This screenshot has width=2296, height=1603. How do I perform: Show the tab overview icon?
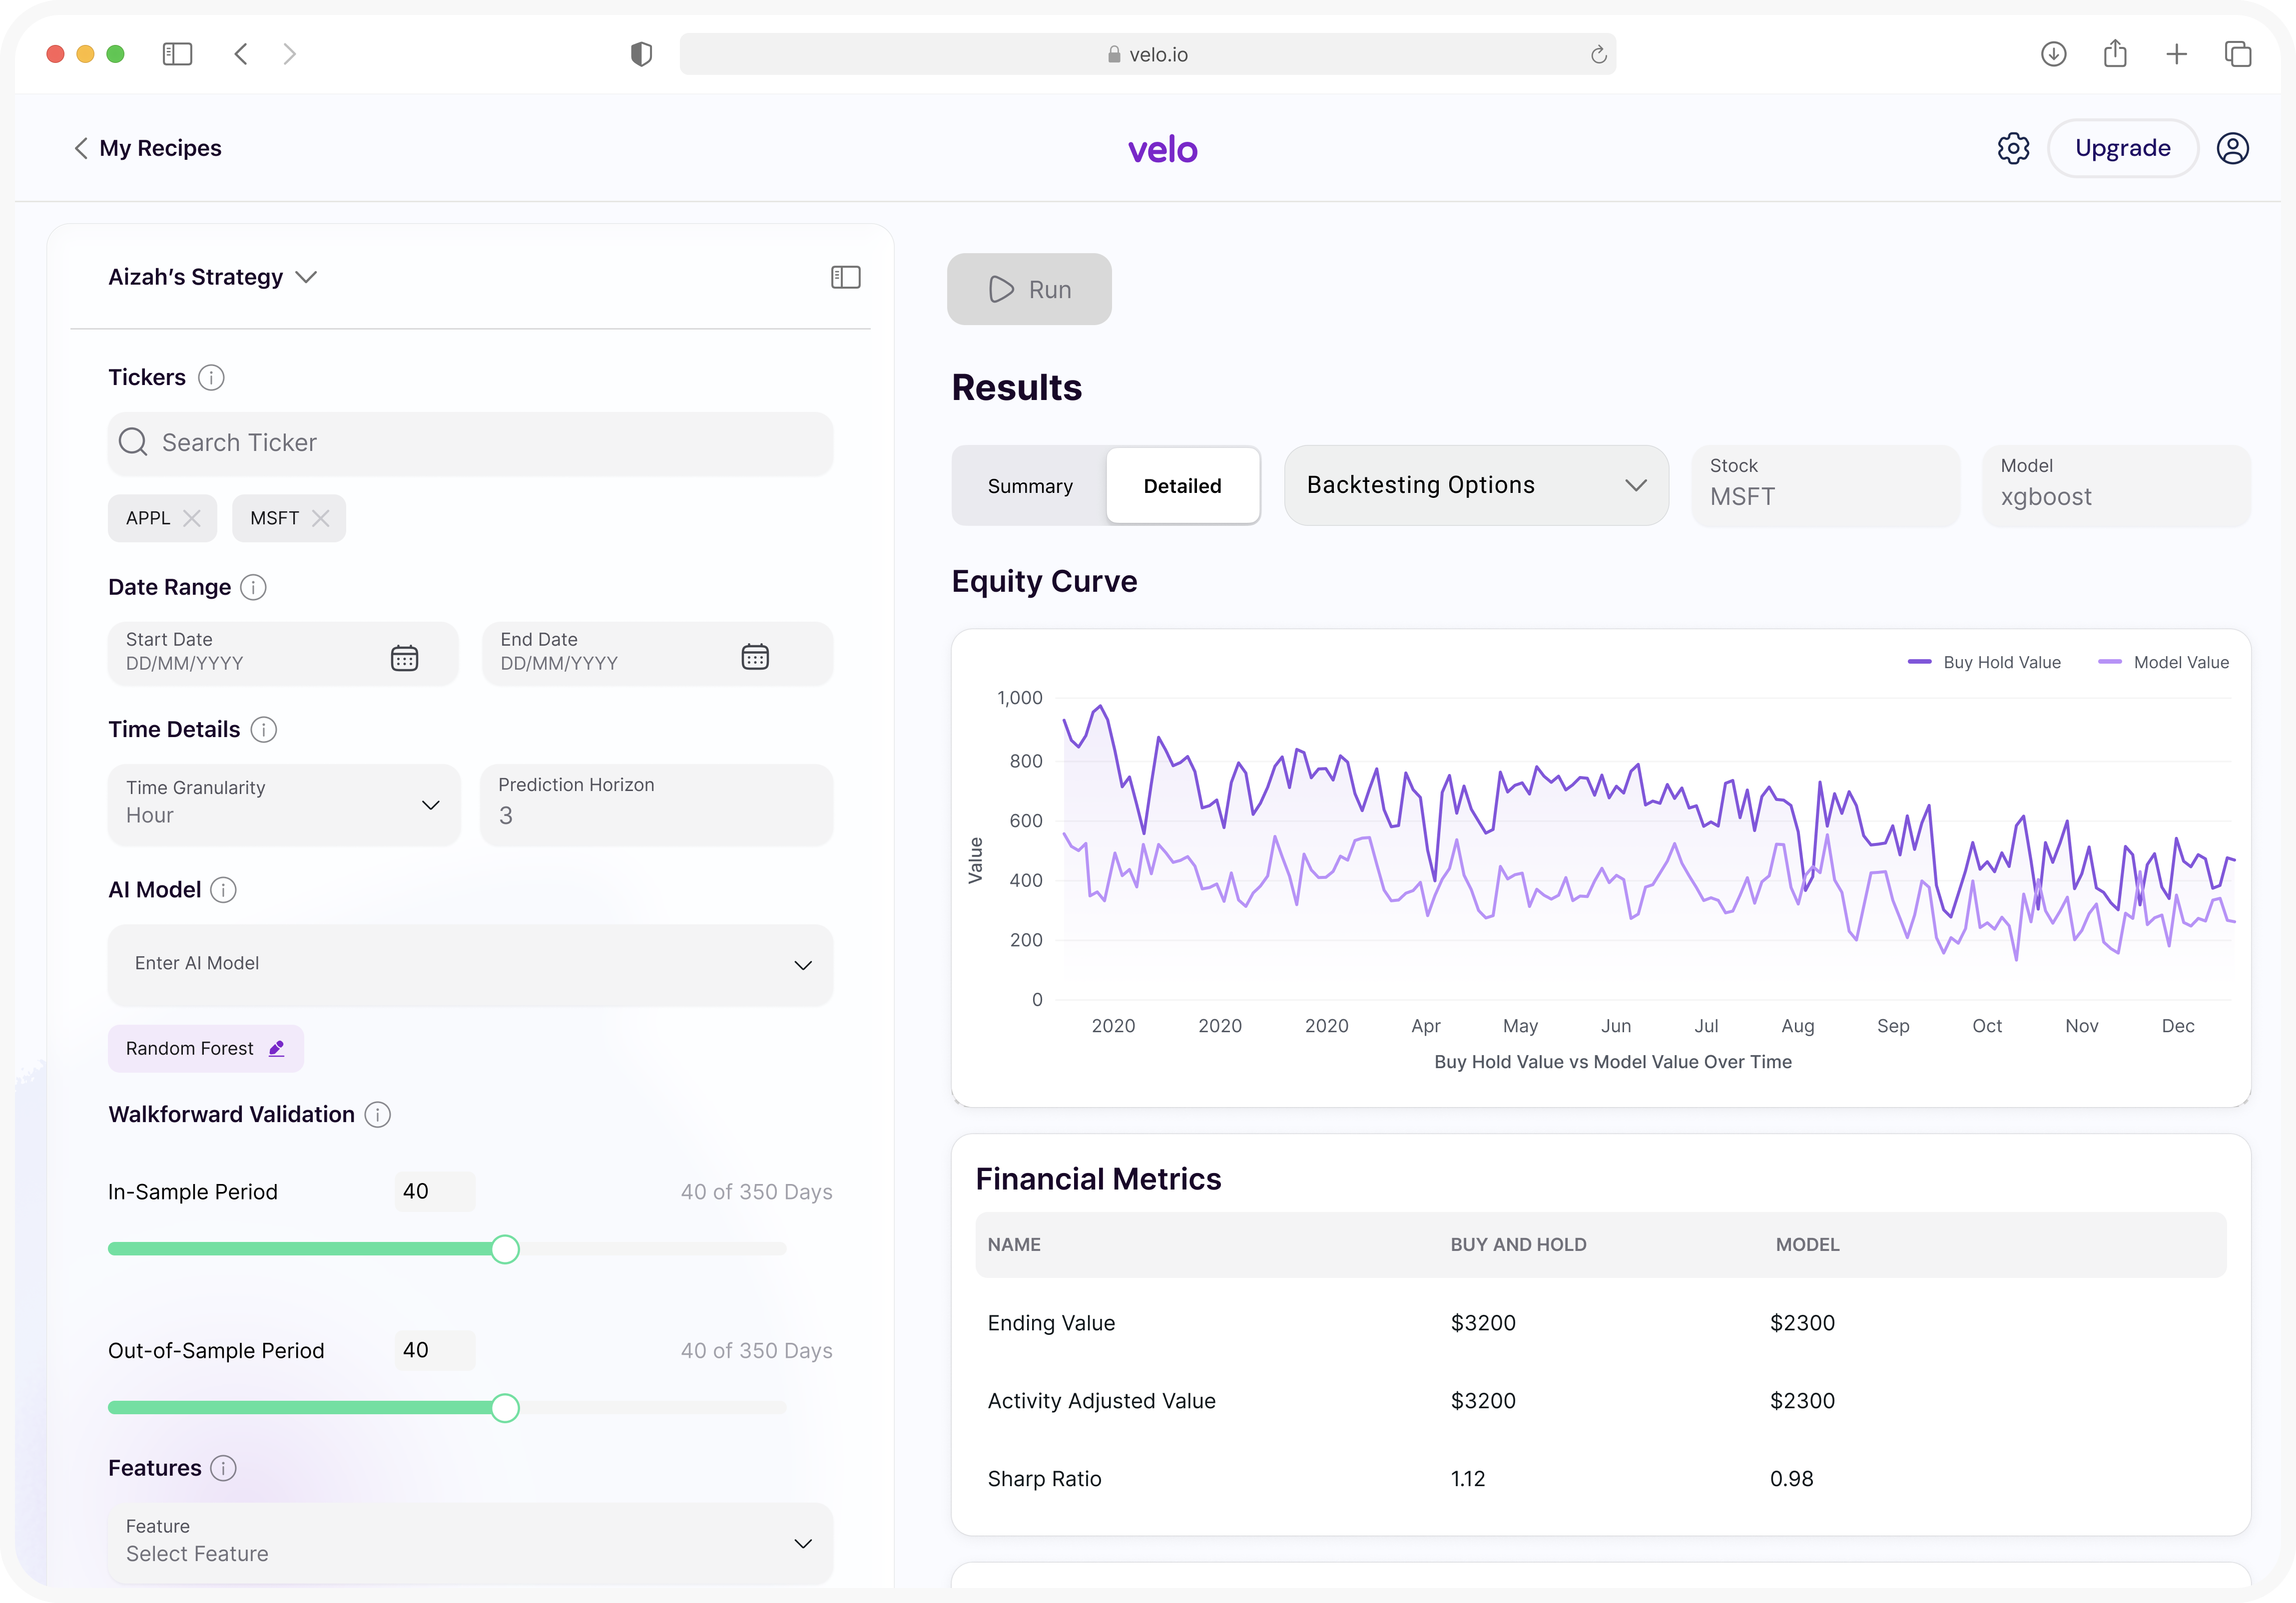tap(2238, 54)
